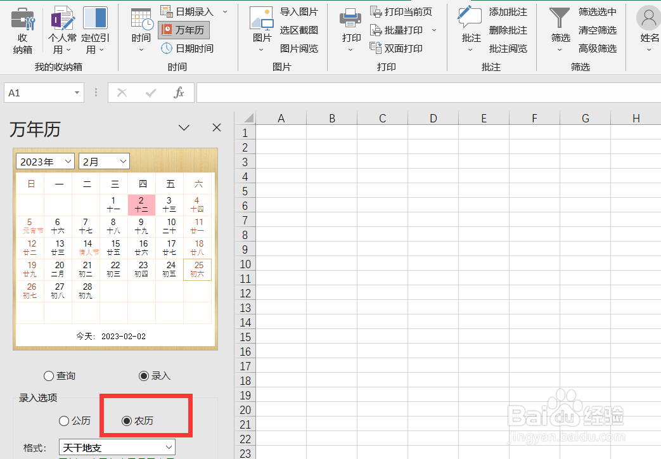Select calendar date 17 廿七
Screen dimensions: 661x459
click(x=169, y=248)
